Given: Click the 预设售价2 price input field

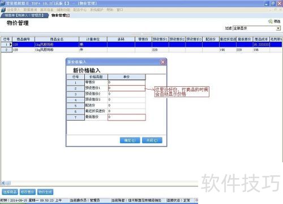Looking at the screenshot, I should tap(127, 94).
